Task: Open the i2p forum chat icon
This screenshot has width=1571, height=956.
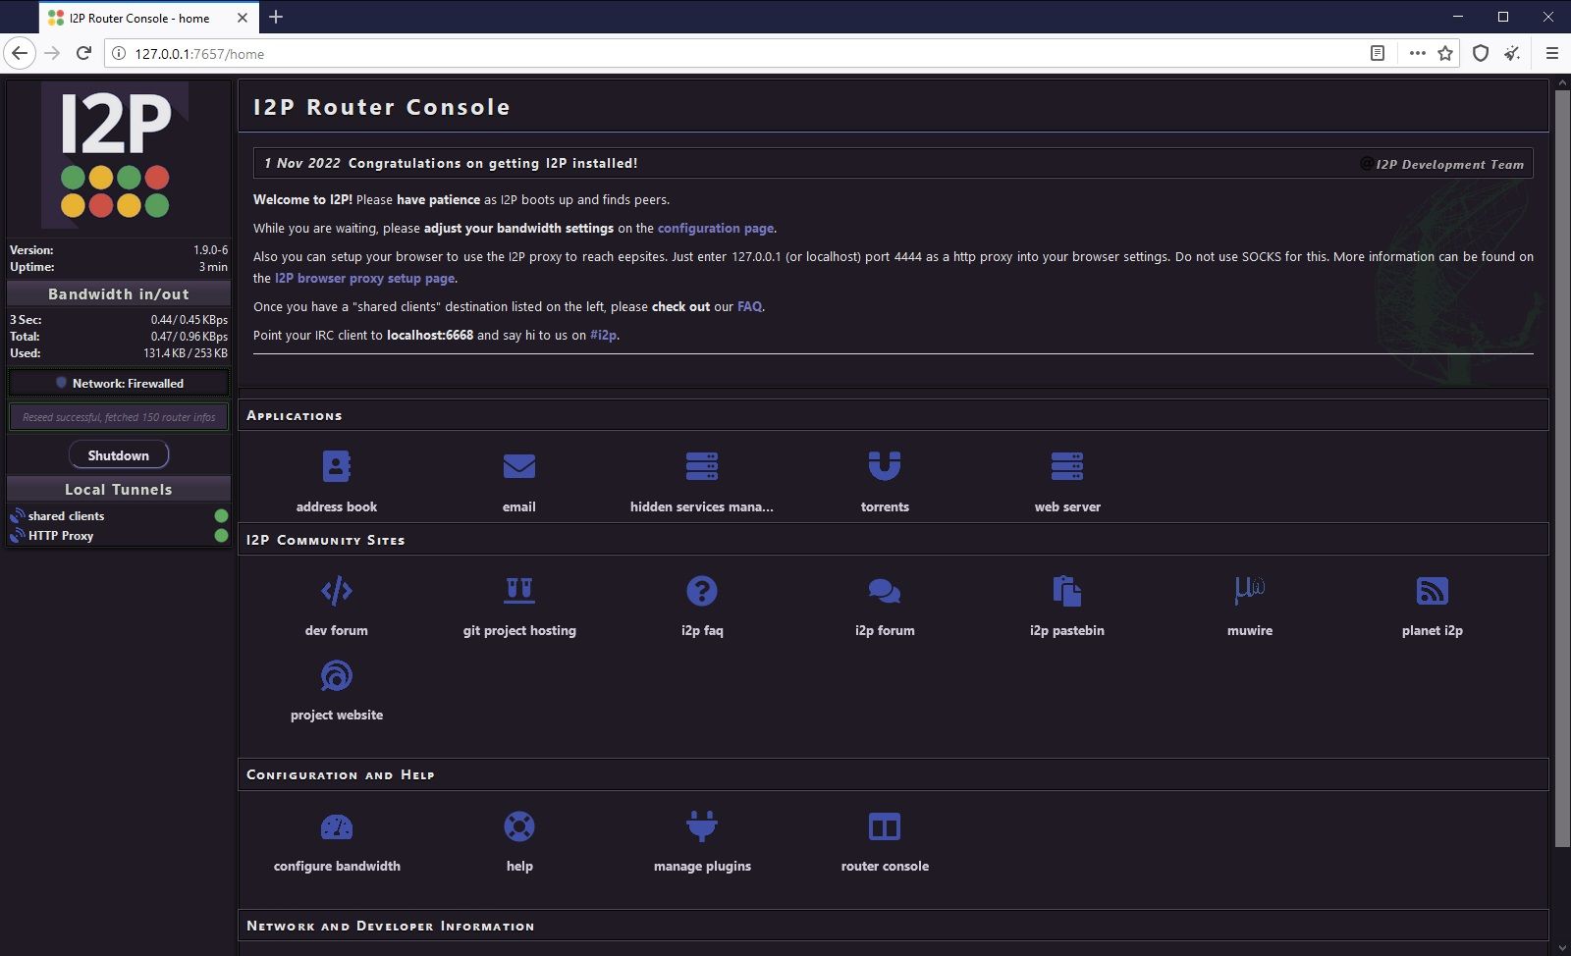Action: pos(885,591)
